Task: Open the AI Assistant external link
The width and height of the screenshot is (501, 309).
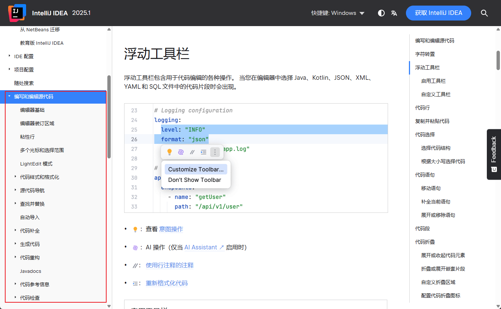Action: pos(204,247)
